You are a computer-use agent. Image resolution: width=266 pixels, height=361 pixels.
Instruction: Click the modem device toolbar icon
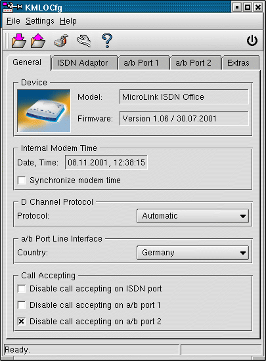tap(61, 41)
